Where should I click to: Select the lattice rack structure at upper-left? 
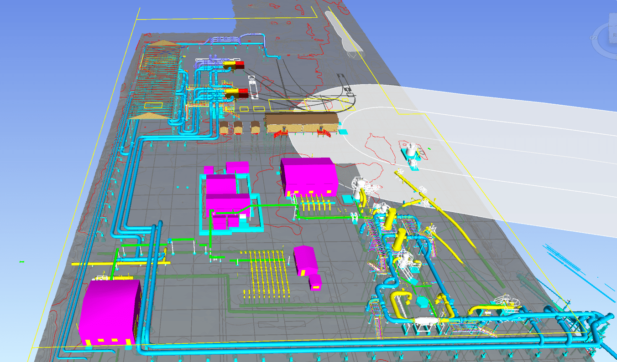[x=157, y=82]
